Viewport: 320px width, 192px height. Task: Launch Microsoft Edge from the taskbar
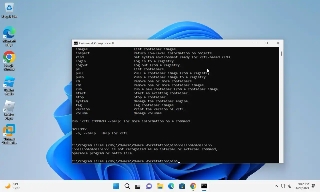coord(171,186)
